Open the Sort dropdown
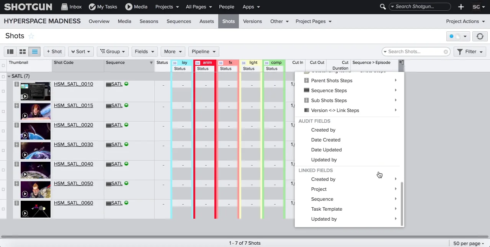The height and width of the screenshot is (247, 490). pyautogui.click(x=81, y=52)
